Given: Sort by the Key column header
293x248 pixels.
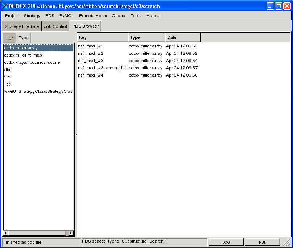Looking at the screenshot, I should (102, 37).
